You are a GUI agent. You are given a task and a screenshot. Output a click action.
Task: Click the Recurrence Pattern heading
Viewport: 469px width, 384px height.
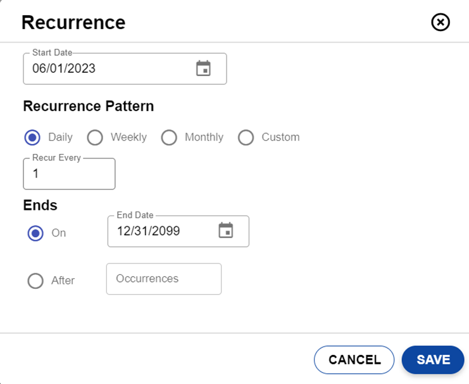pos(89,106)
